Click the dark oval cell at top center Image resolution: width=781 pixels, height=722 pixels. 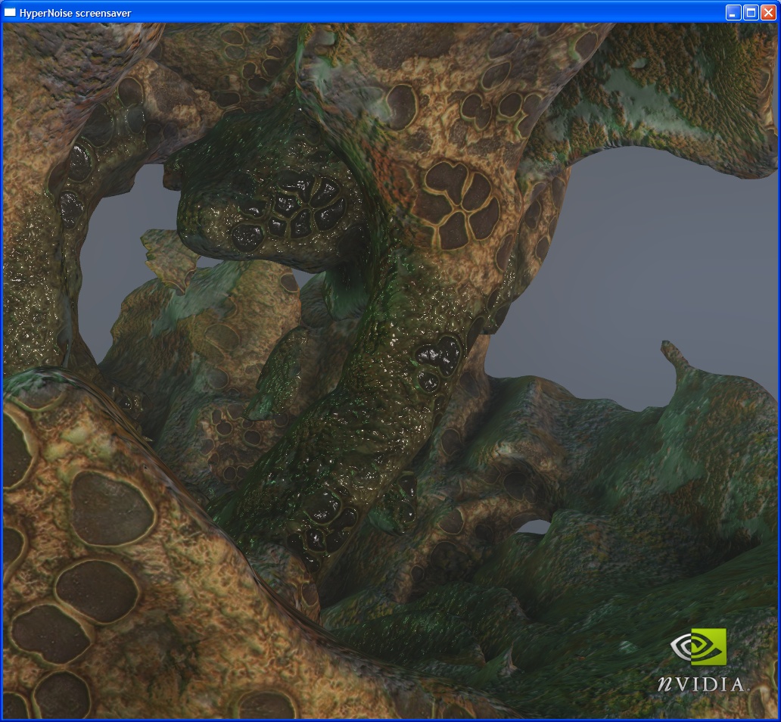[400, 106]
